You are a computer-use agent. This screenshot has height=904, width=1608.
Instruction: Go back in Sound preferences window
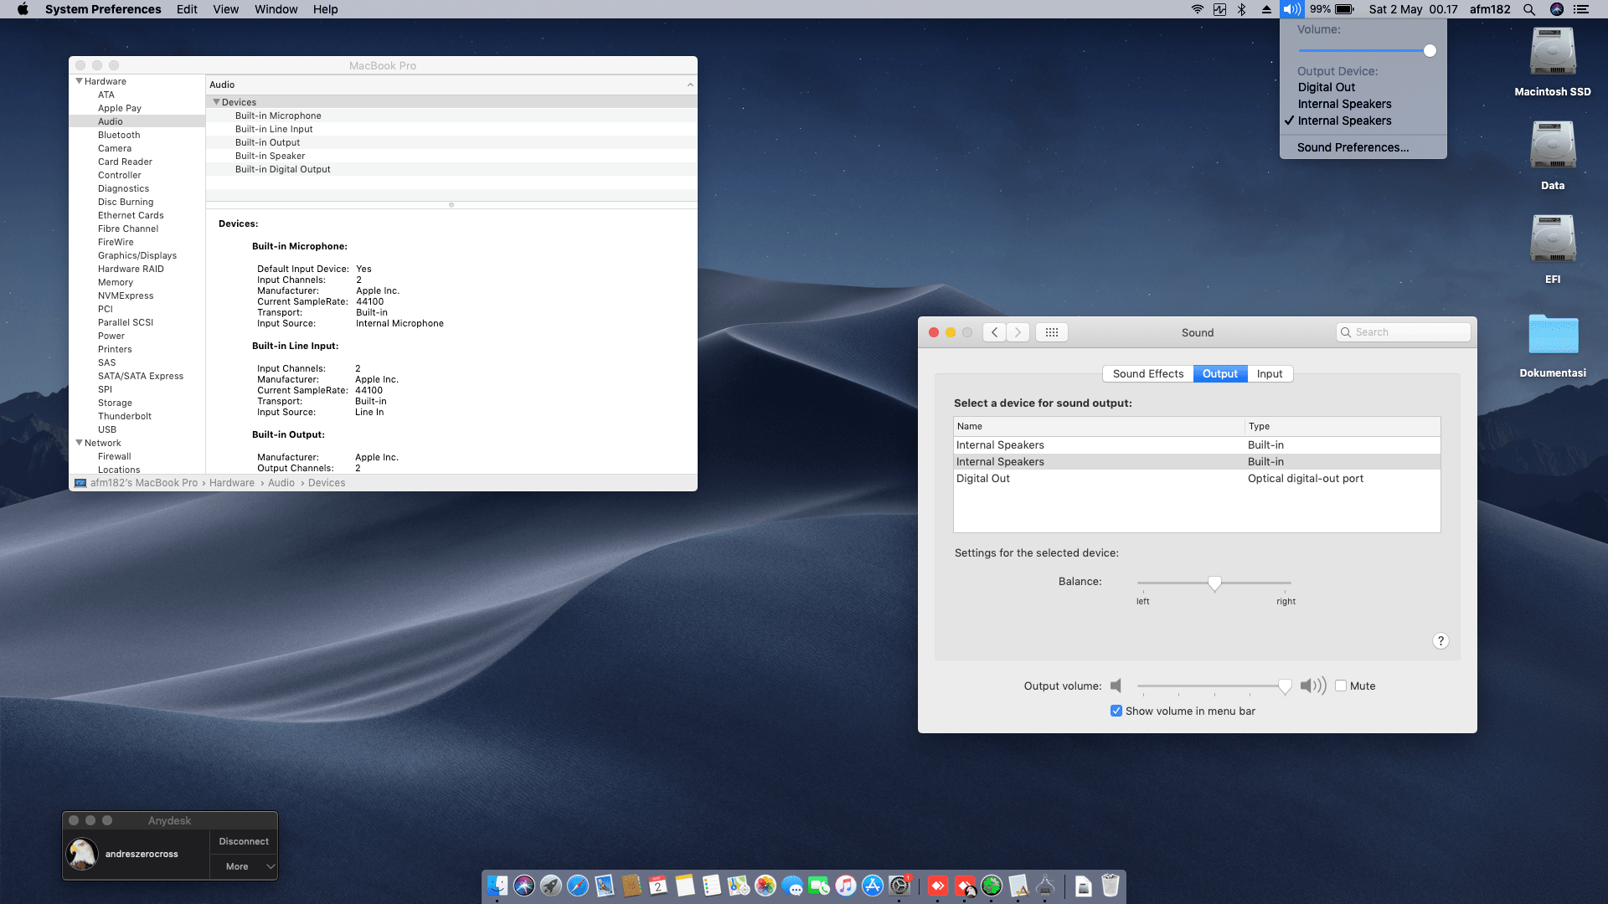994,332
